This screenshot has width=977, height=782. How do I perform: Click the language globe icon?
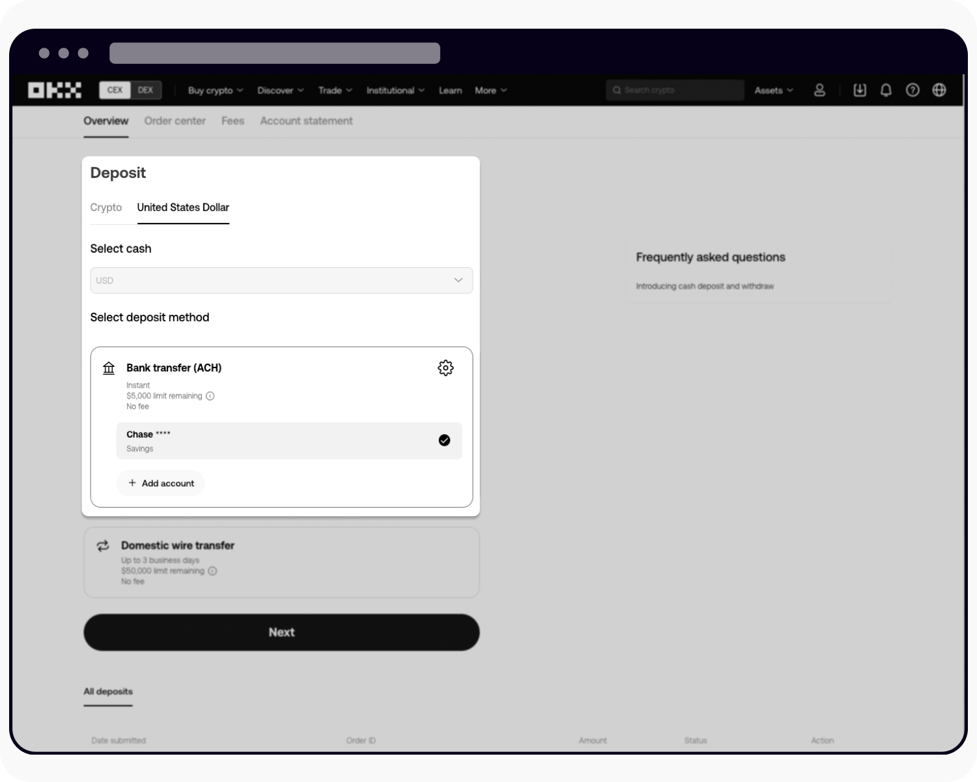click(x=939, y=90)
